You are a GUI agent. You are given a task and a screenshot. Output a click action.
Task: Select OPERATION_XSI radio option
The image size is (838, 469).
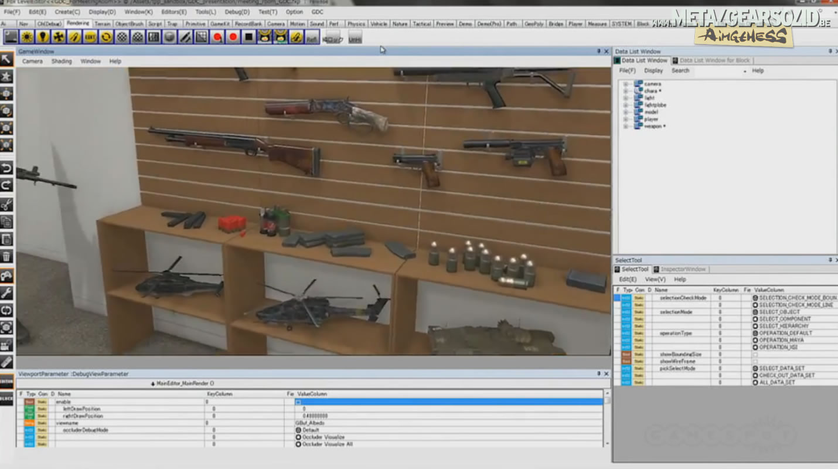tap(755, 347)
